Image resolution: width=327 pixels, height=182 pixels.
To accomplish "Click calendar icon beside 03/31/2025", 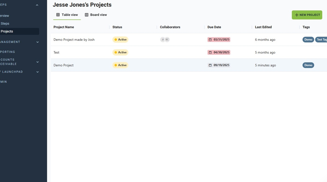I will coord(210,40).
